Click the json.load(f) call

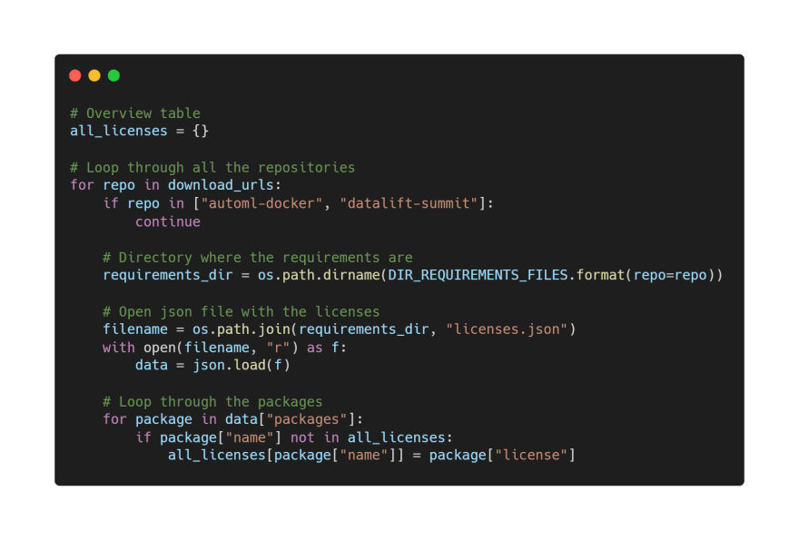[241, 365]
